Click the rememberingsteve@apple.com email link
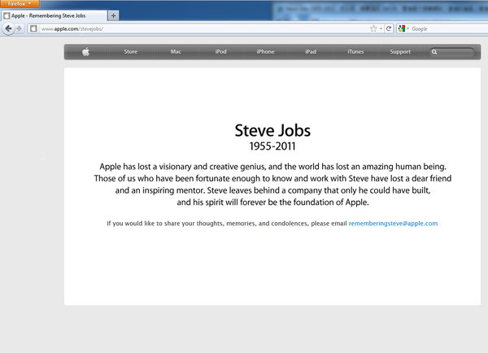This screenshot has width=488, height=353. 393,224
